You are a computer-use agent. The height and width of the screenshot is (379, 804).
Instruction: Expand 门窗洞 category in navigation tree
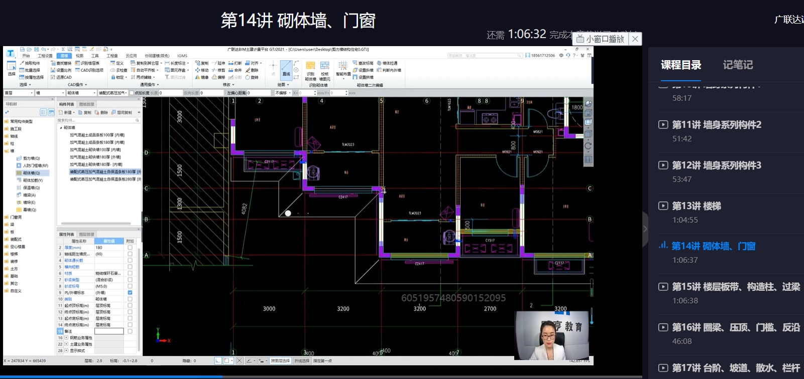6,217
